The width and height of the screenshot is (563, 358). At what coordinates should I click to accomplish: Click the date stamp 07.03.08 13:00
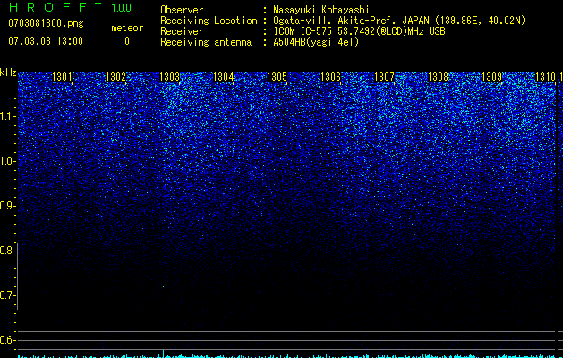[46, 41]
